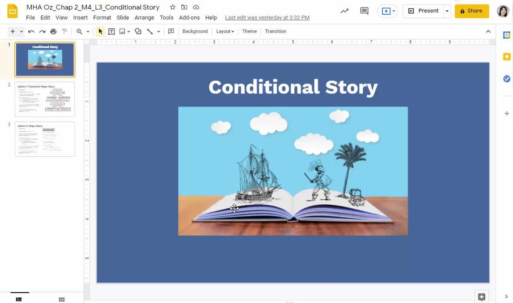Click the yellow Share button

tap(472, 11)
